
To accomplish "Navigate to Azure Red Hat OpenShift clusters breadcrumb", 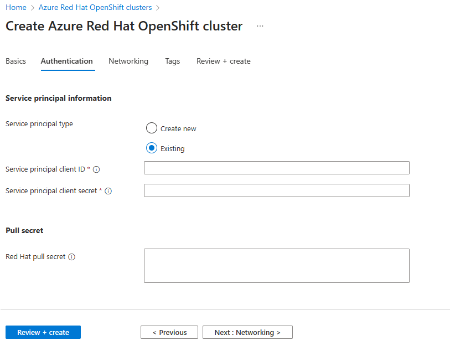I will (95, 7).
